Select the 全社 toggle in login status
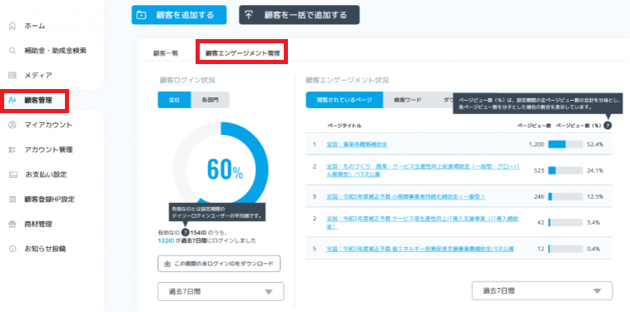The width and height of the screenshot is (630, 312). [174, 100]
